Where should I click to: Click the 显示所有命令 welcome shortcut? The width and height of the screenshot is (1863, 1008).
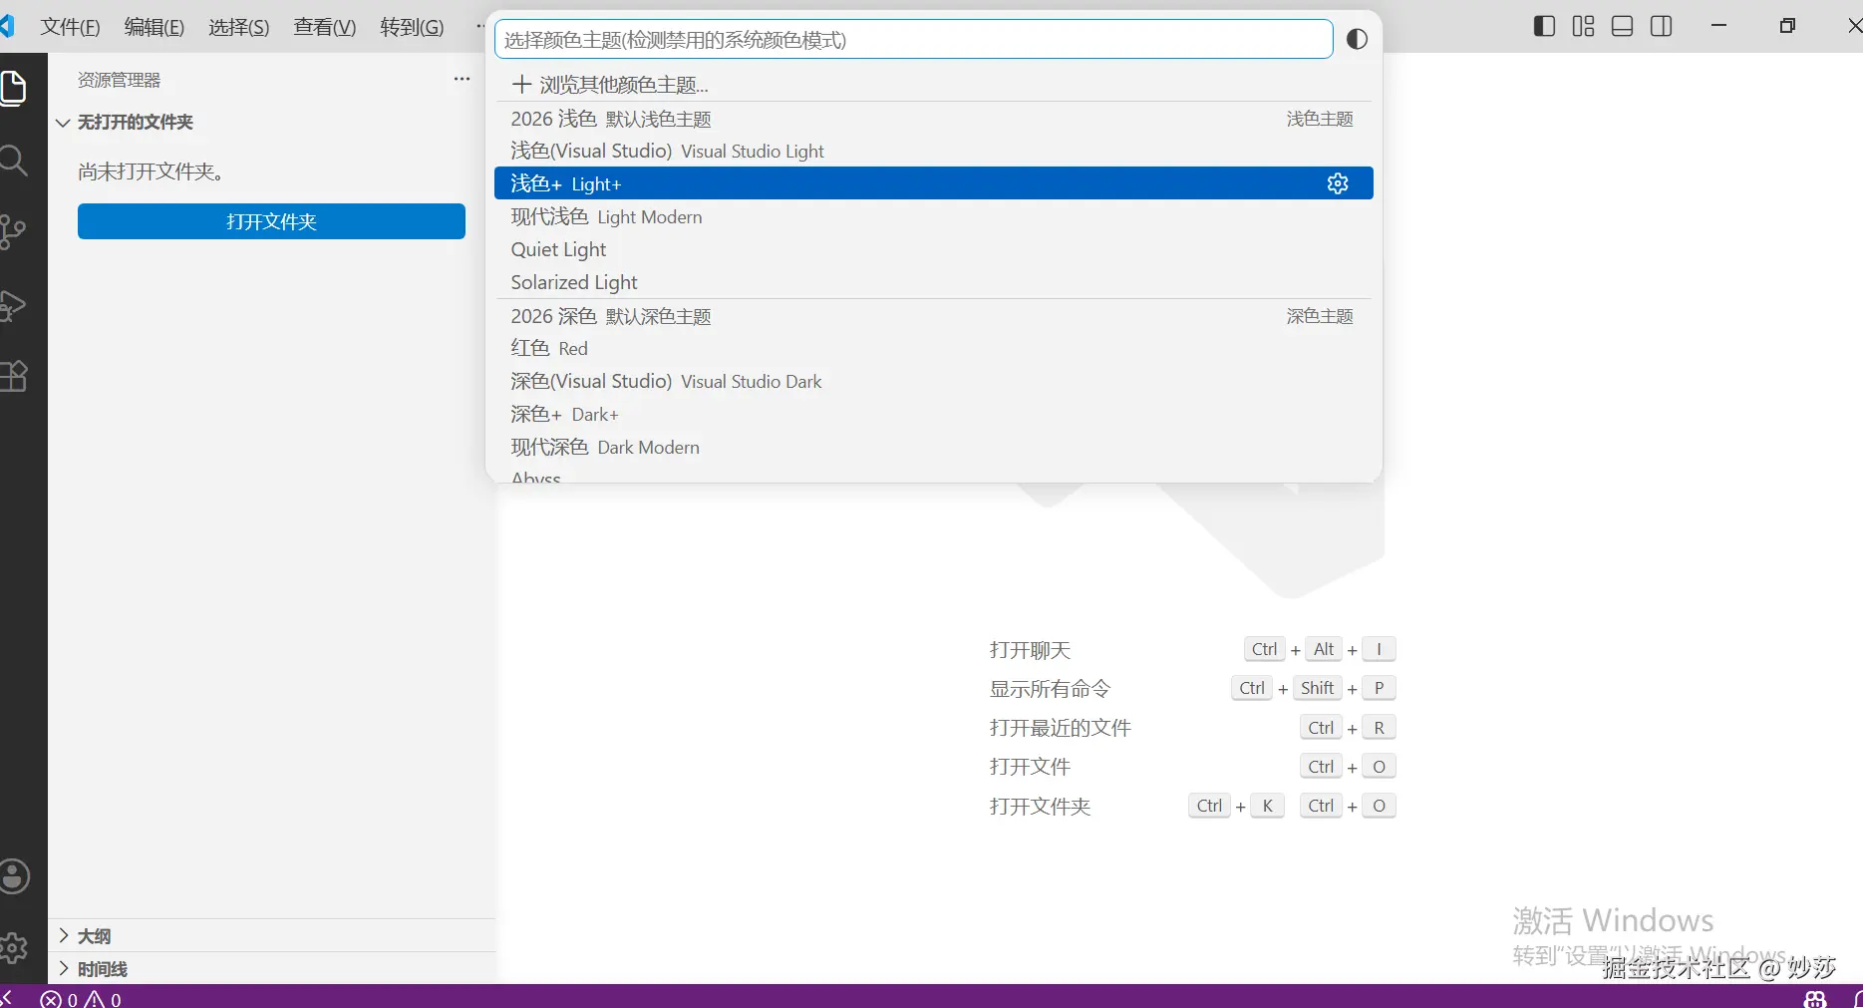[x=1050, y=689]
